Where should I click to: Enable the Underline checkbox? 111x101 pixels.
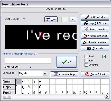(x=86, y=65)
